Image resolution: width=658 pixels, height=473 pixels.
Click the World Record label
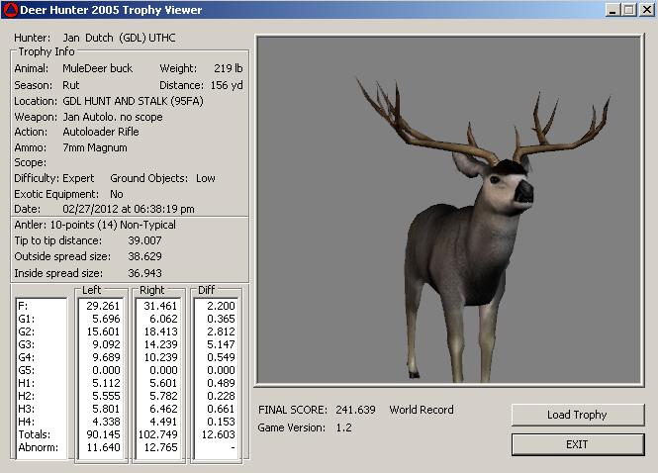coord(422,410)
